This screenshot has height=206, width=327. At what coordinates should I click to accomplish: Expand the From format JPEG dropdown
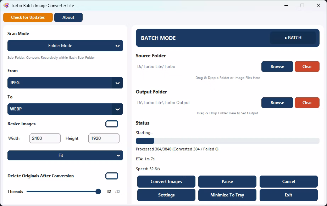click(65, 83)
